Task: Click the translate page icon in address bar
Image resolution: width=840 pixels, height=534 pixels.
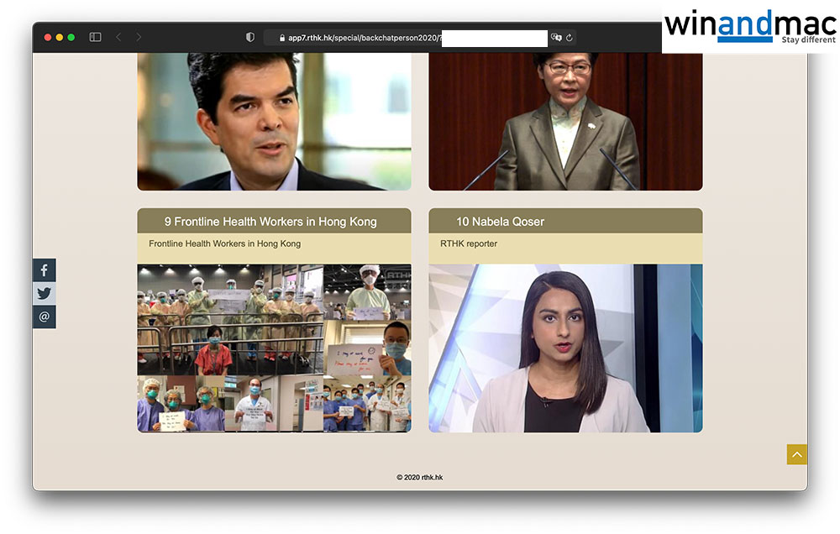Action: click(x=556, y=37)
